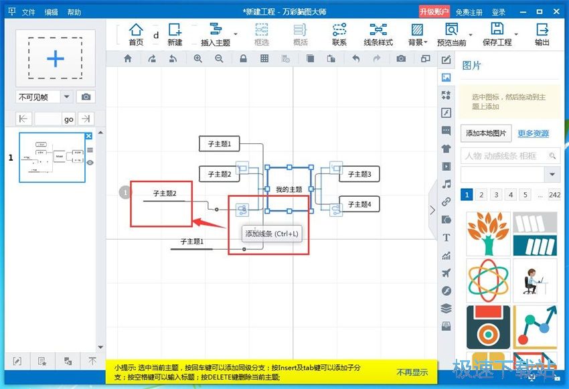Open the speech bubble callout panel icon
This screenshot has width=569, height=389.
(x=446, y=131)
